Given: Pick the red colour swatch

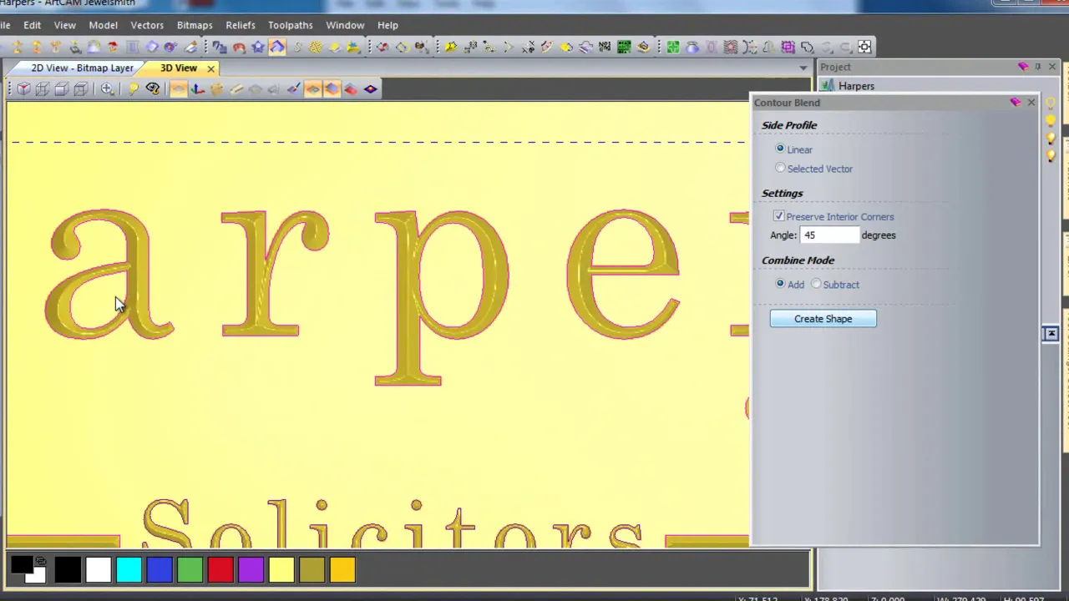Looking at the screenshot, I should pos(220,569).
